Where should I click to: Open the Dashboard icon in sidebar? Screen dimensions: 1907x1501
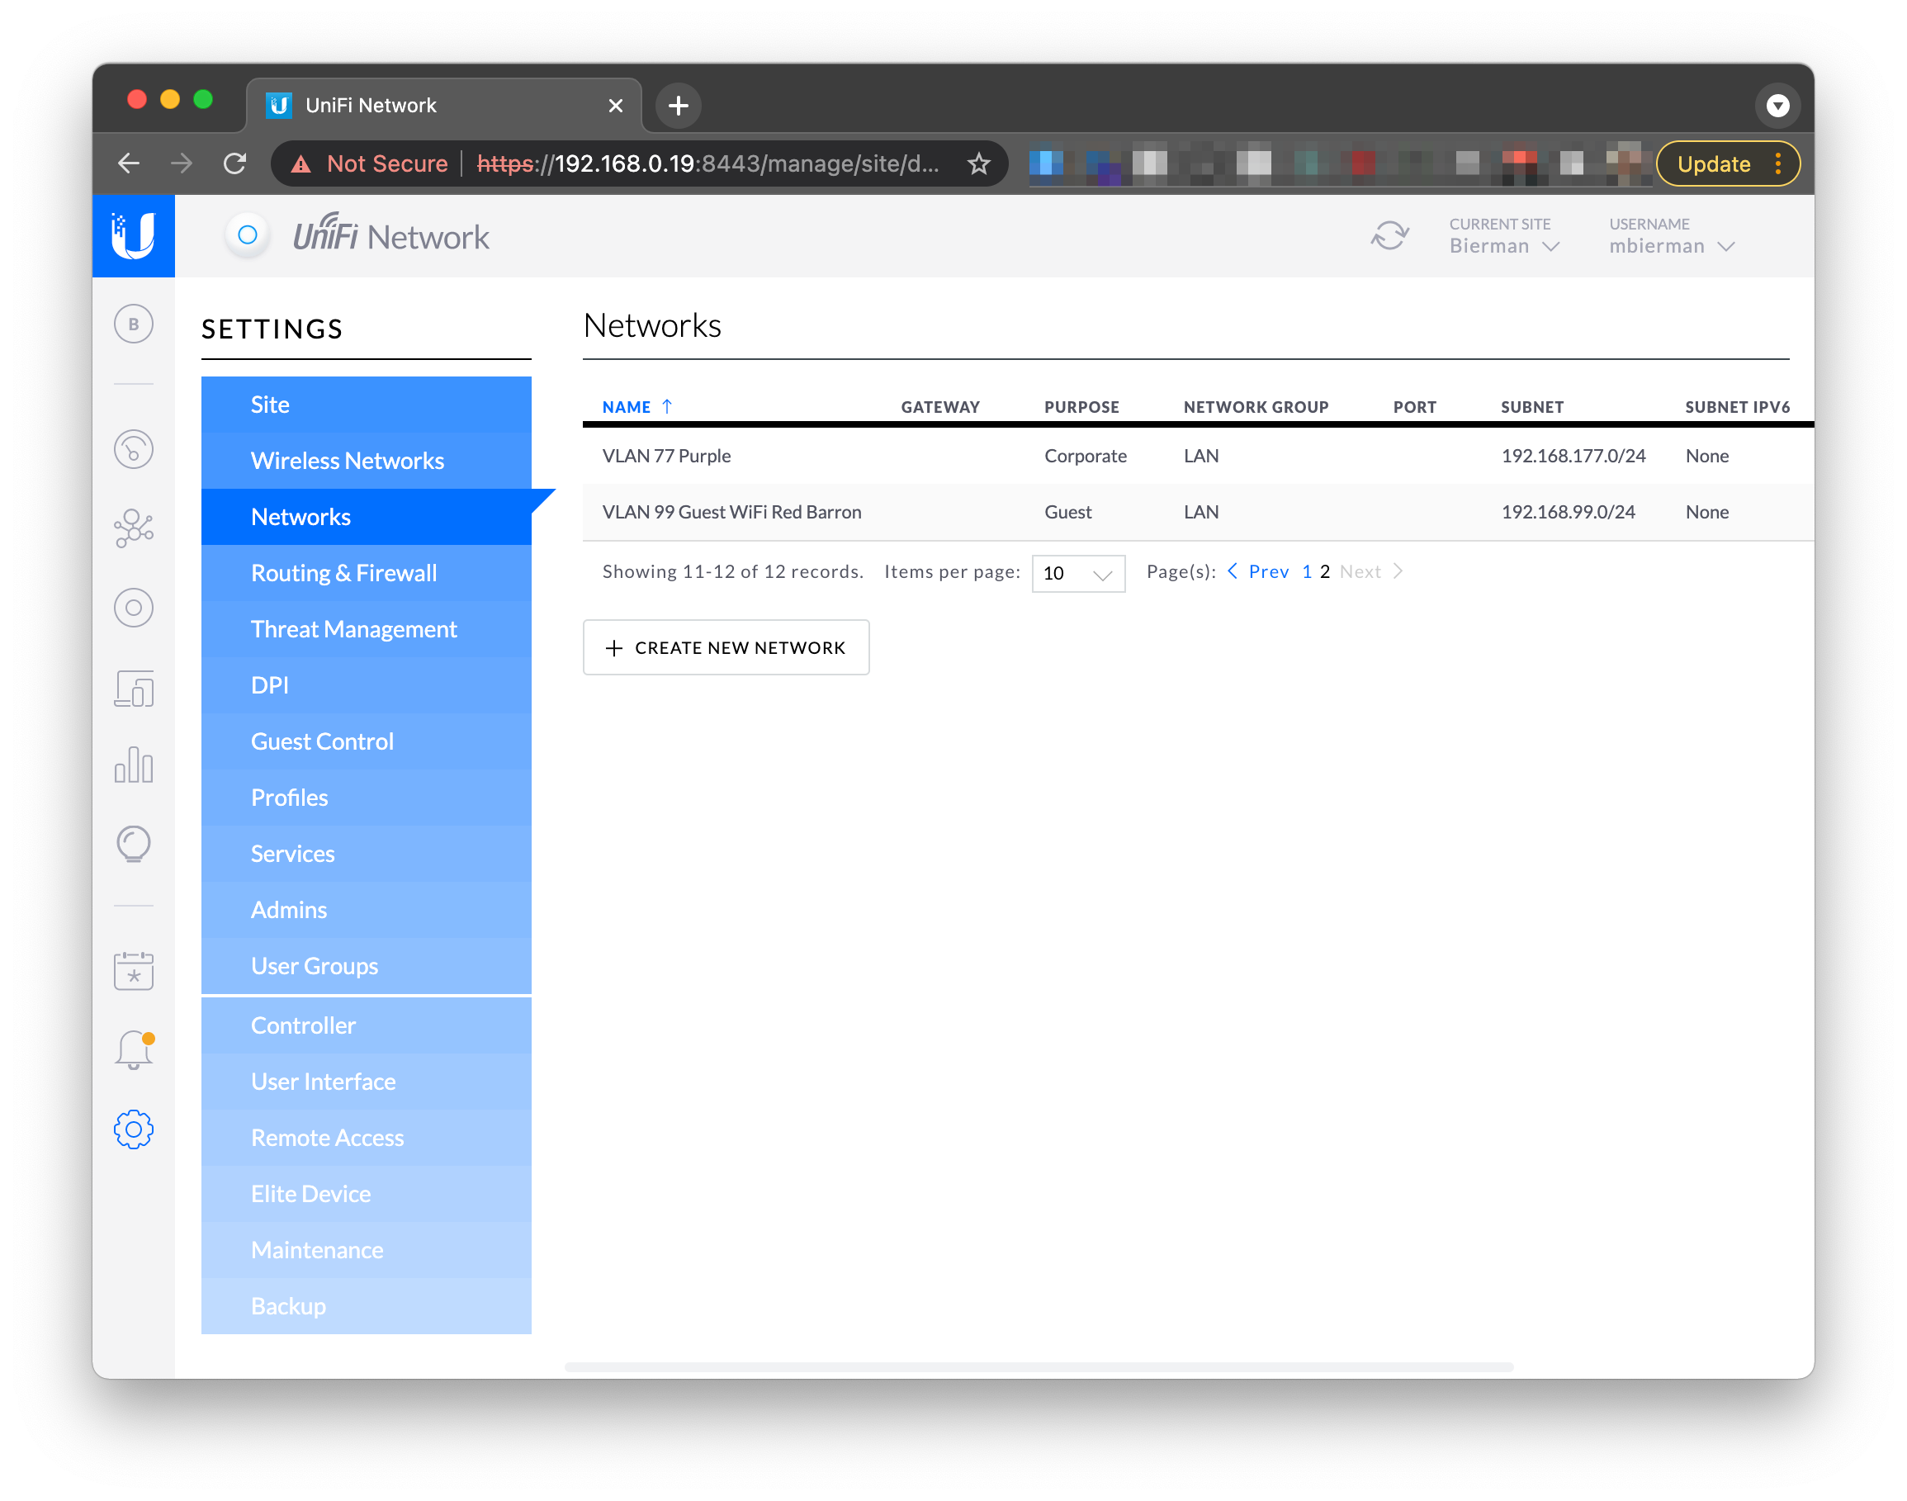pyautogui.click(x=134, y=450)
